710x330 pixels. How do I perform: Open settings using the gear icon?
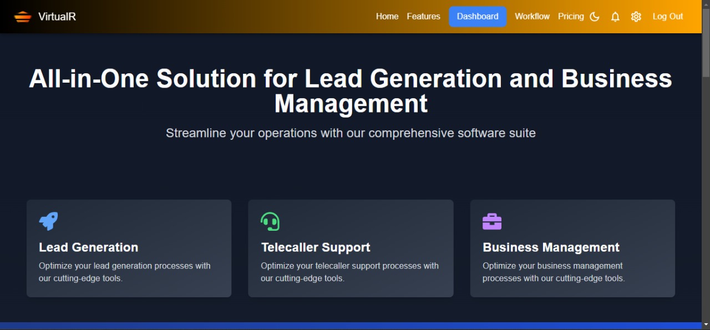pos(636,17)
